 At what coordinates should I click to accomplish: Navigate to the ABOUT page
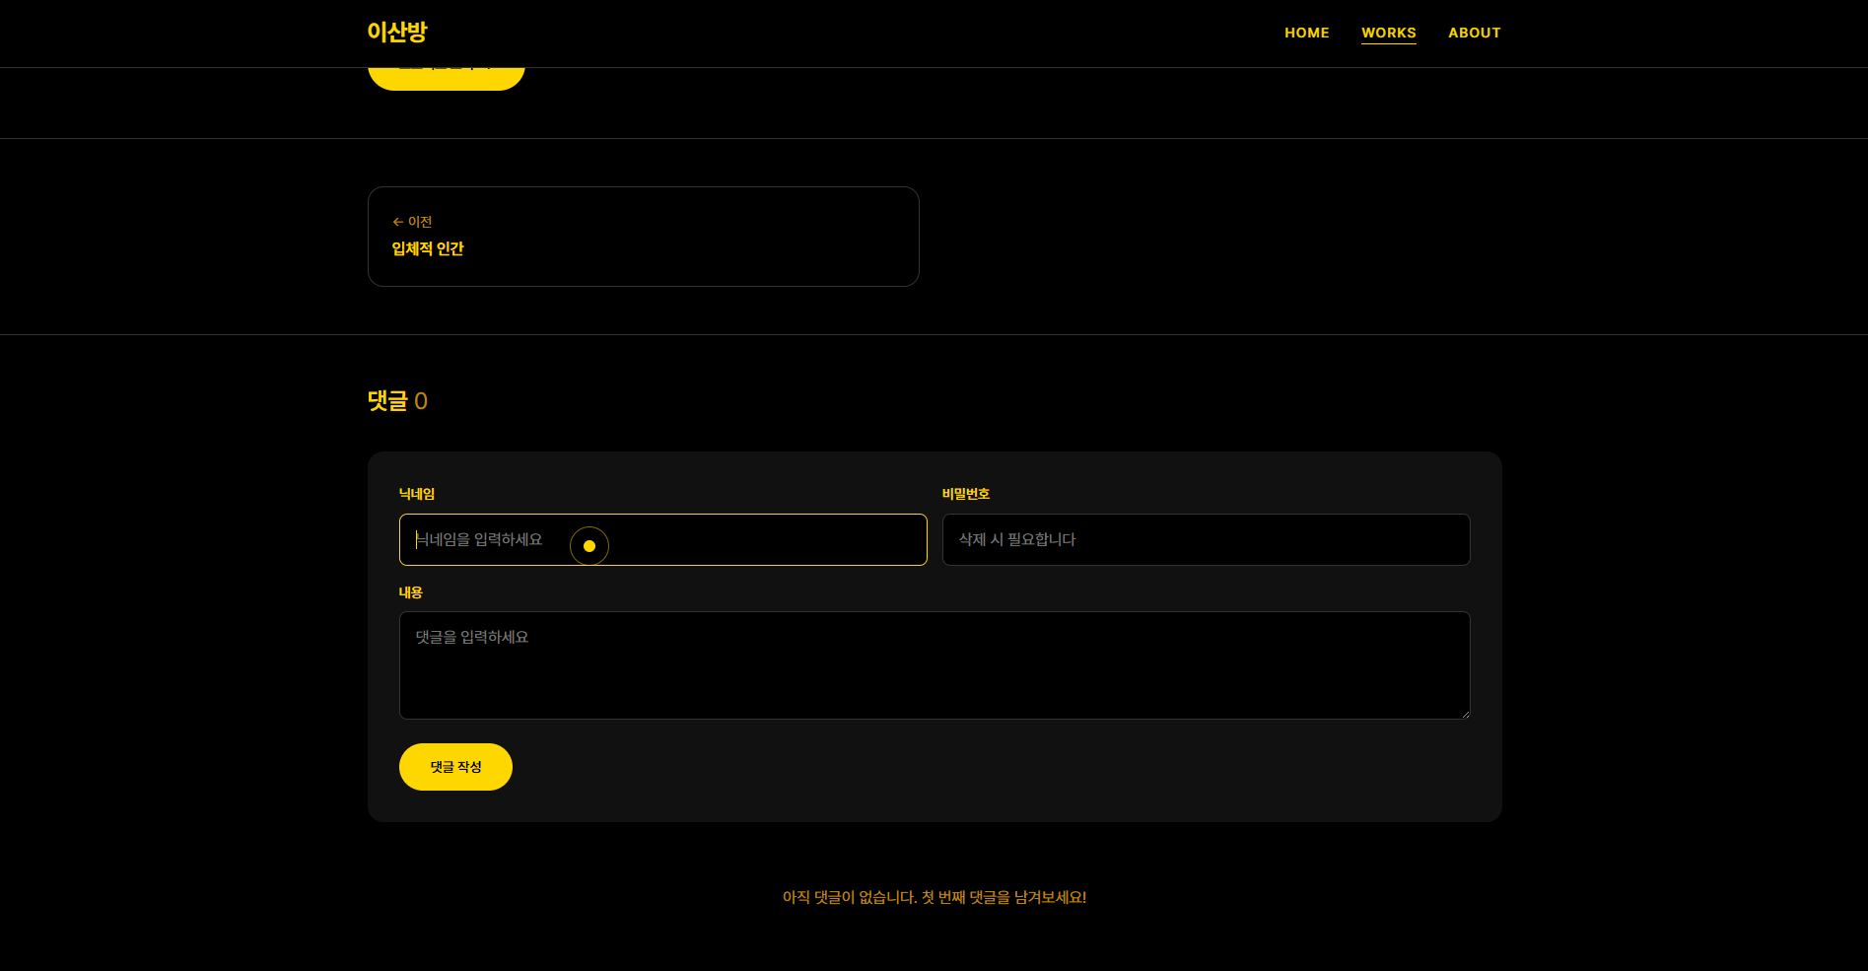click(x=1474, y=33)
